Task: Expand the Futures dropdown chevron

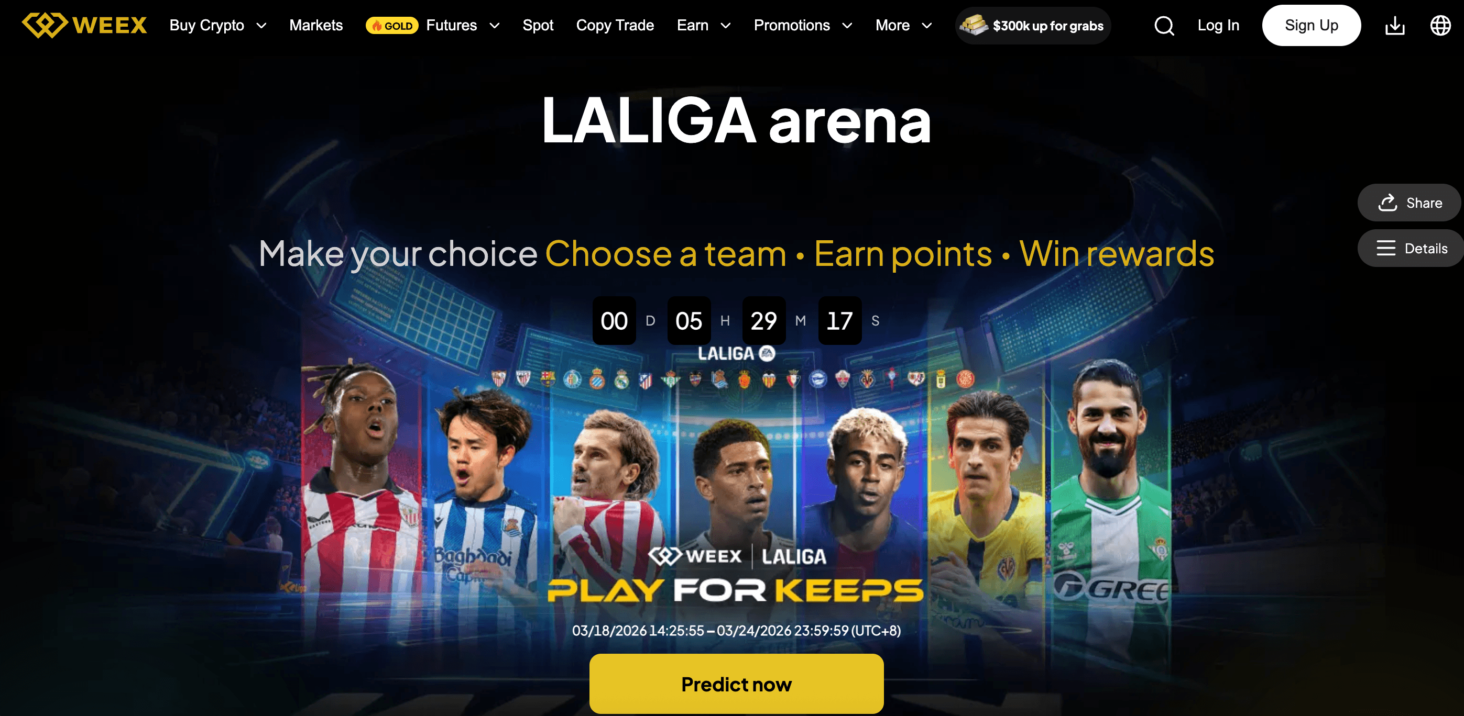Action: coord(495,26)
